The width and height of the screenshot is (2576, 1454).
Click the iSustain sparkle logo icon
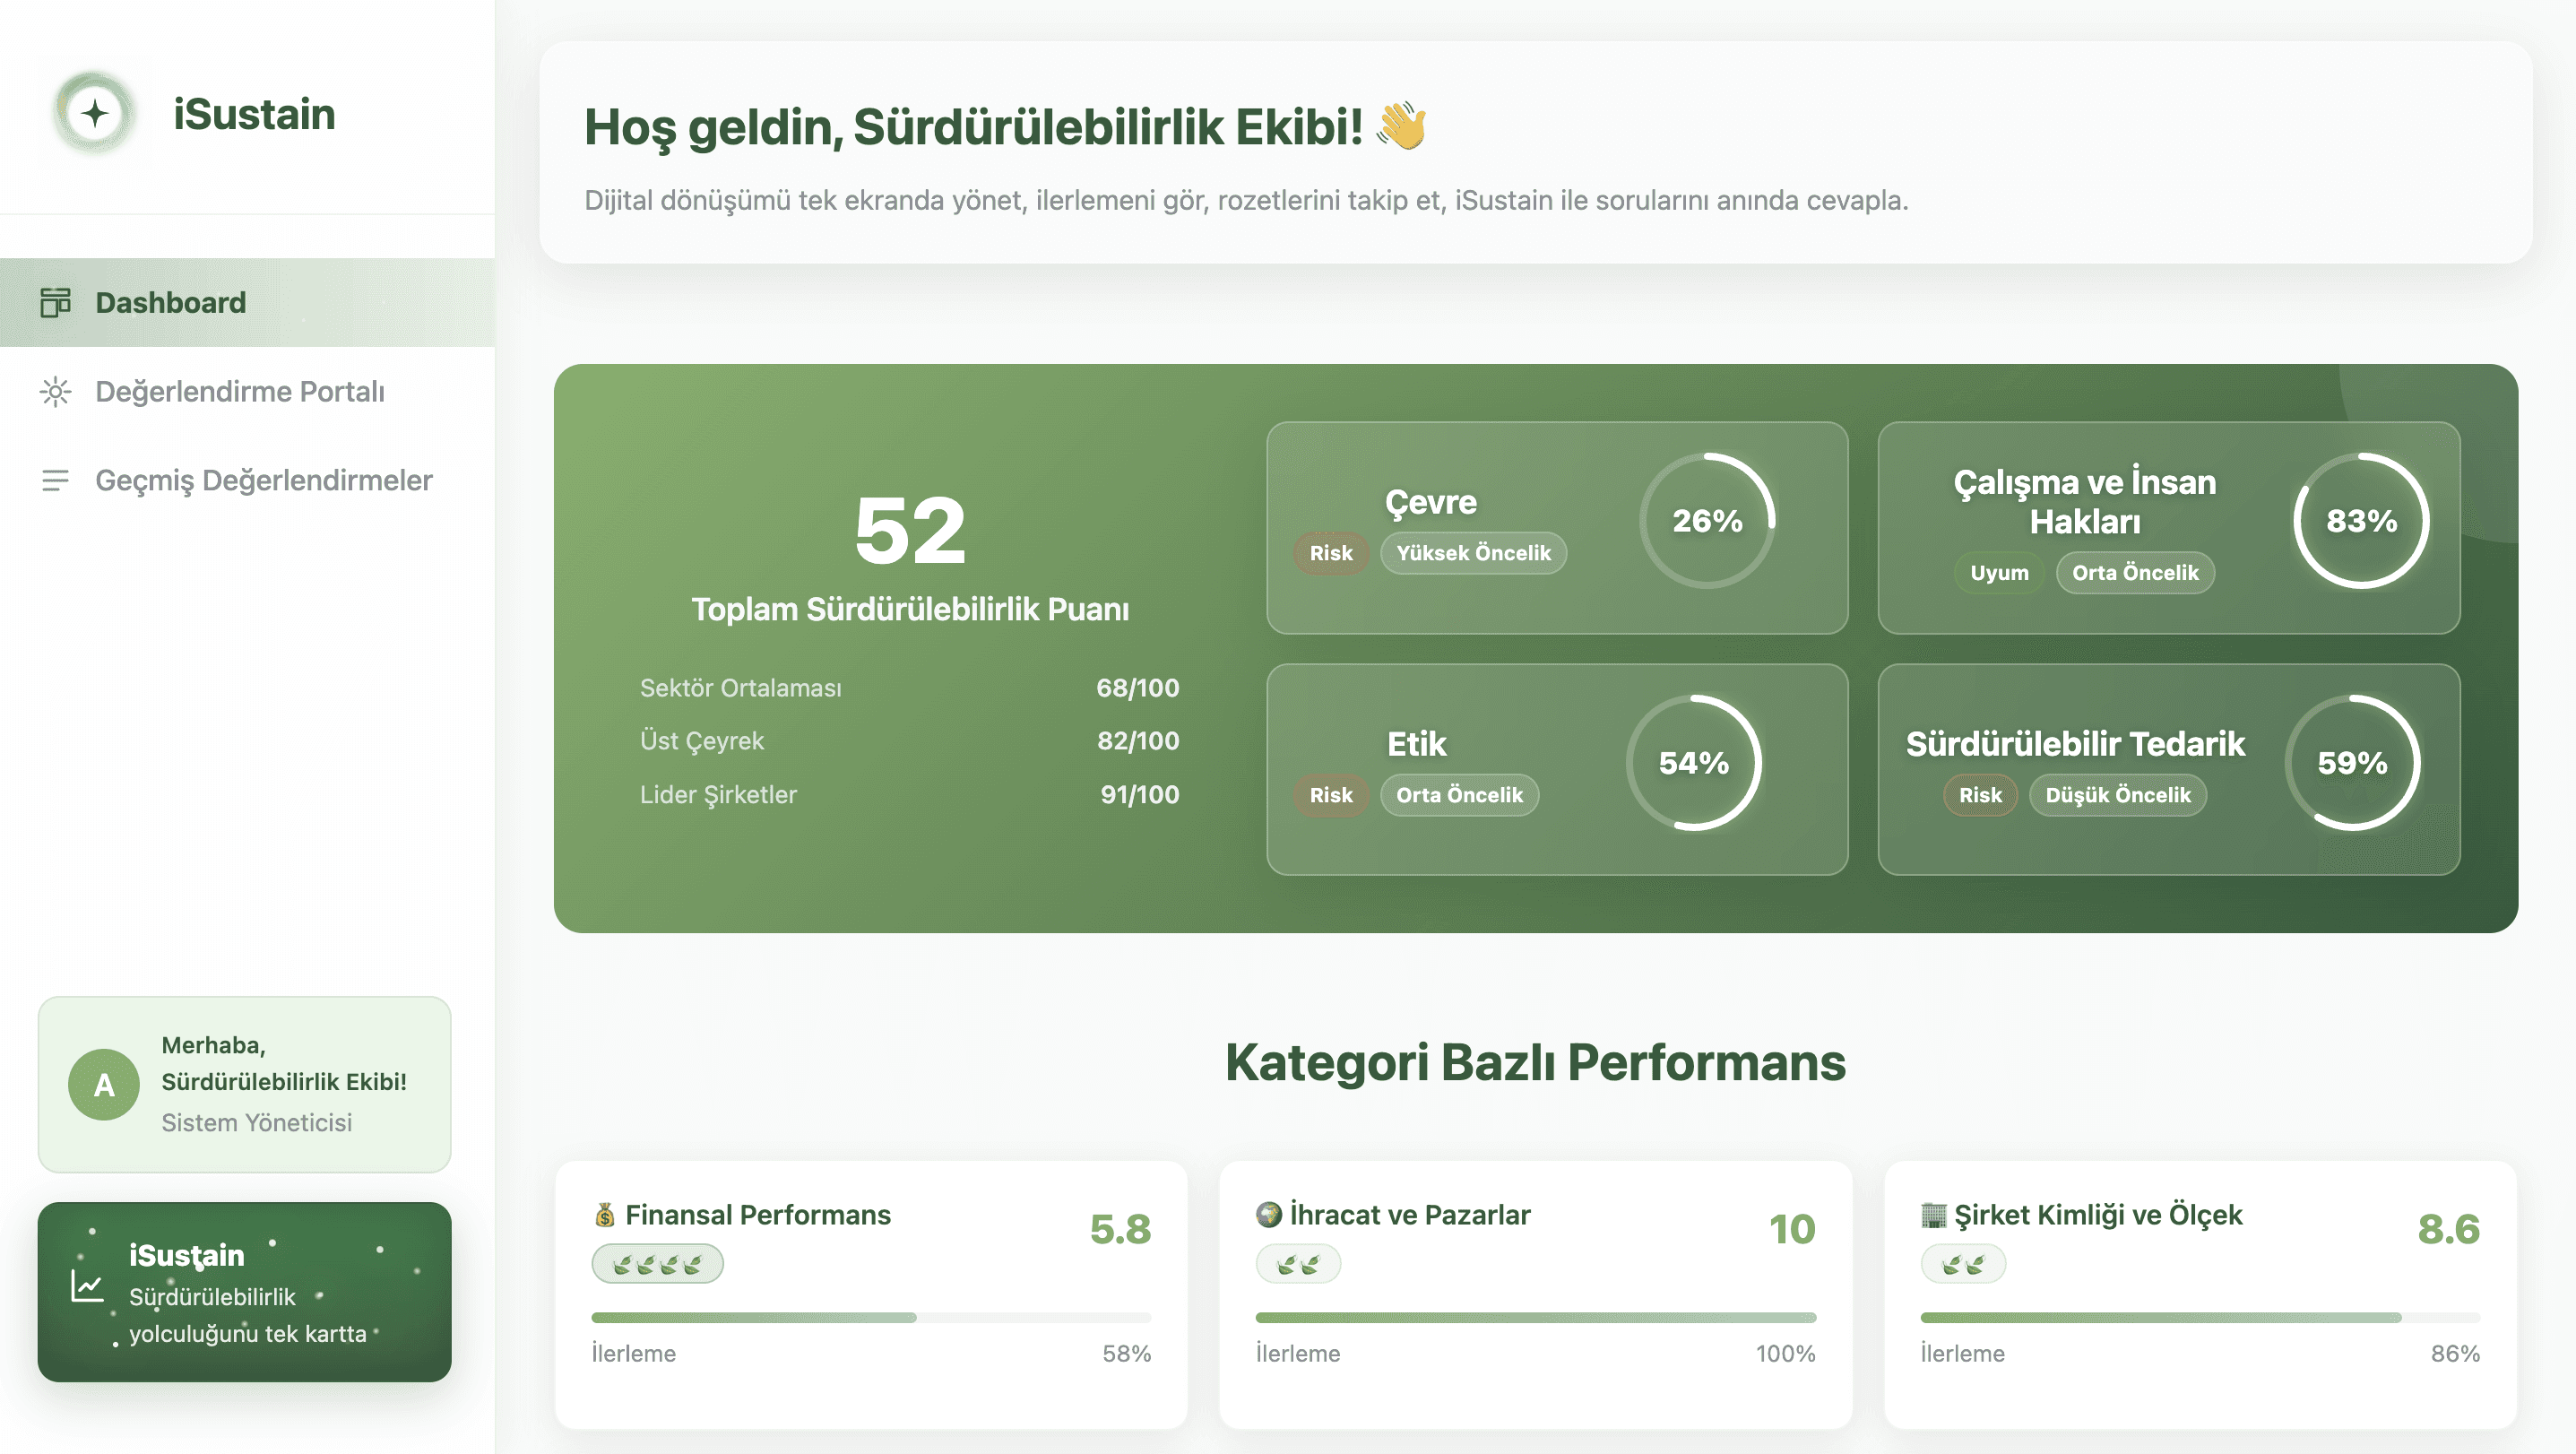[95, 113]
